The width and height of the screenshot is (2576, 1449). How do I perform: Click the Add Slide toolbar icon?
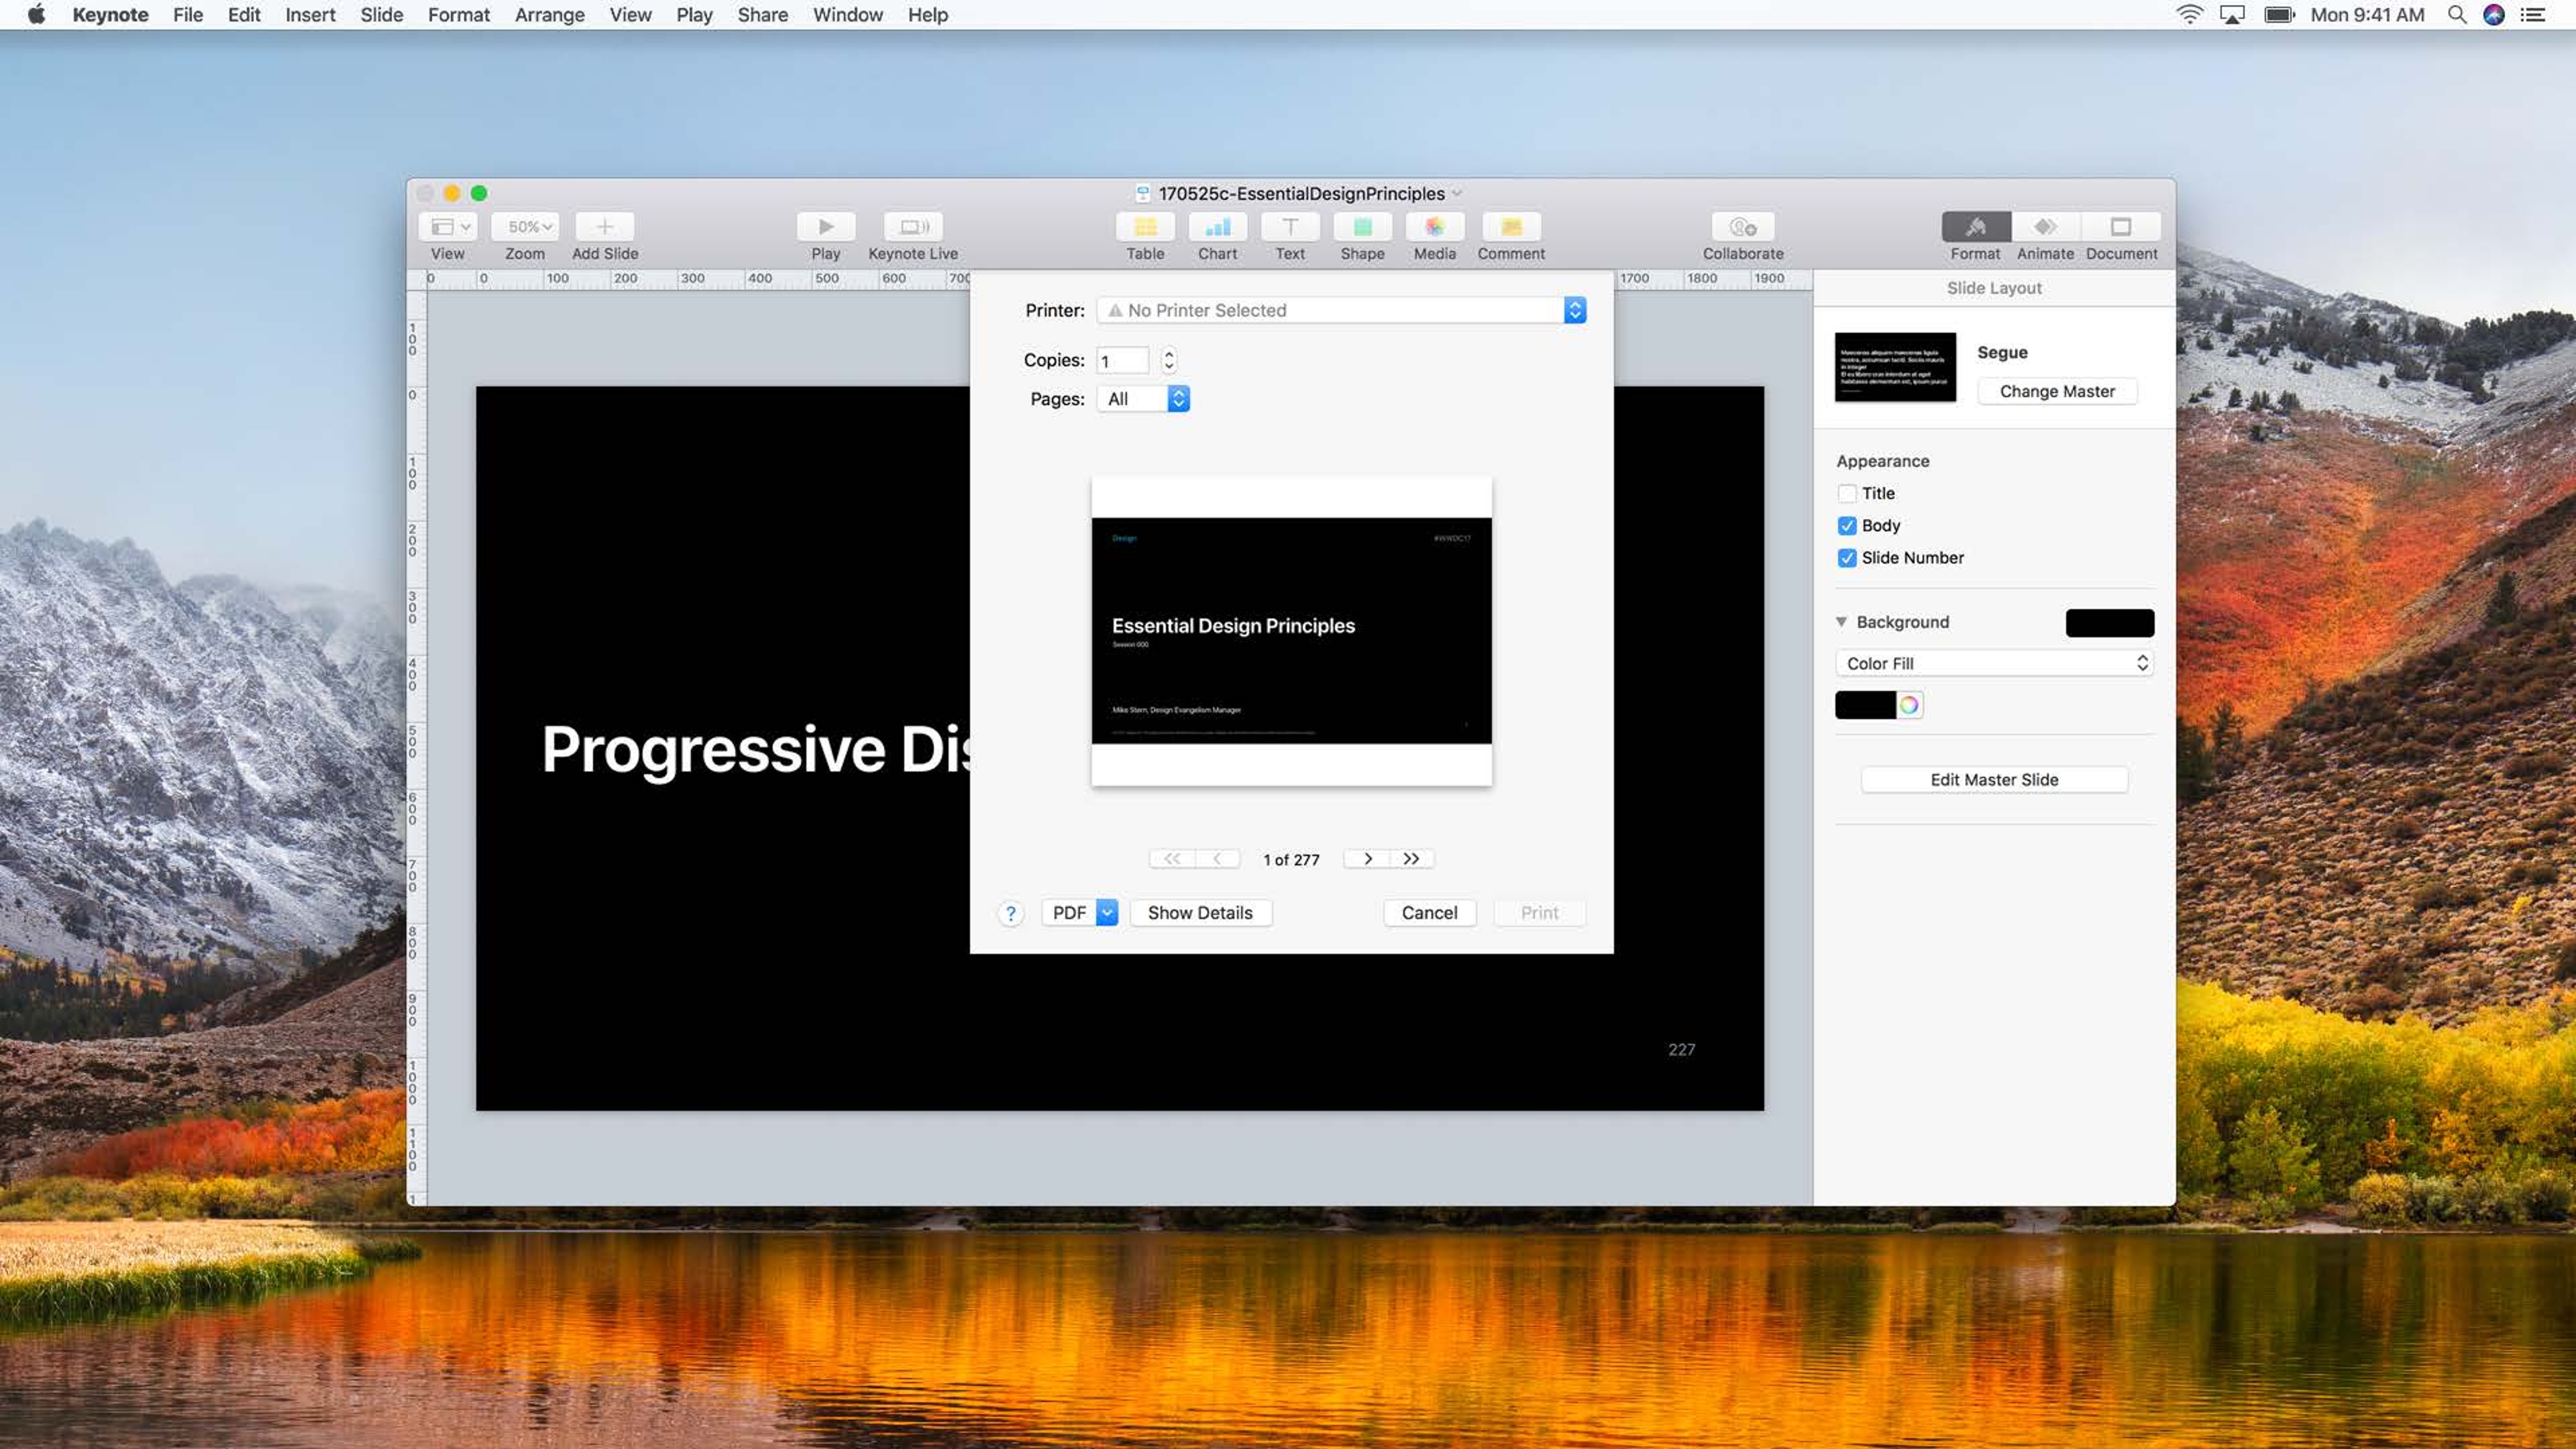(604, 227)
